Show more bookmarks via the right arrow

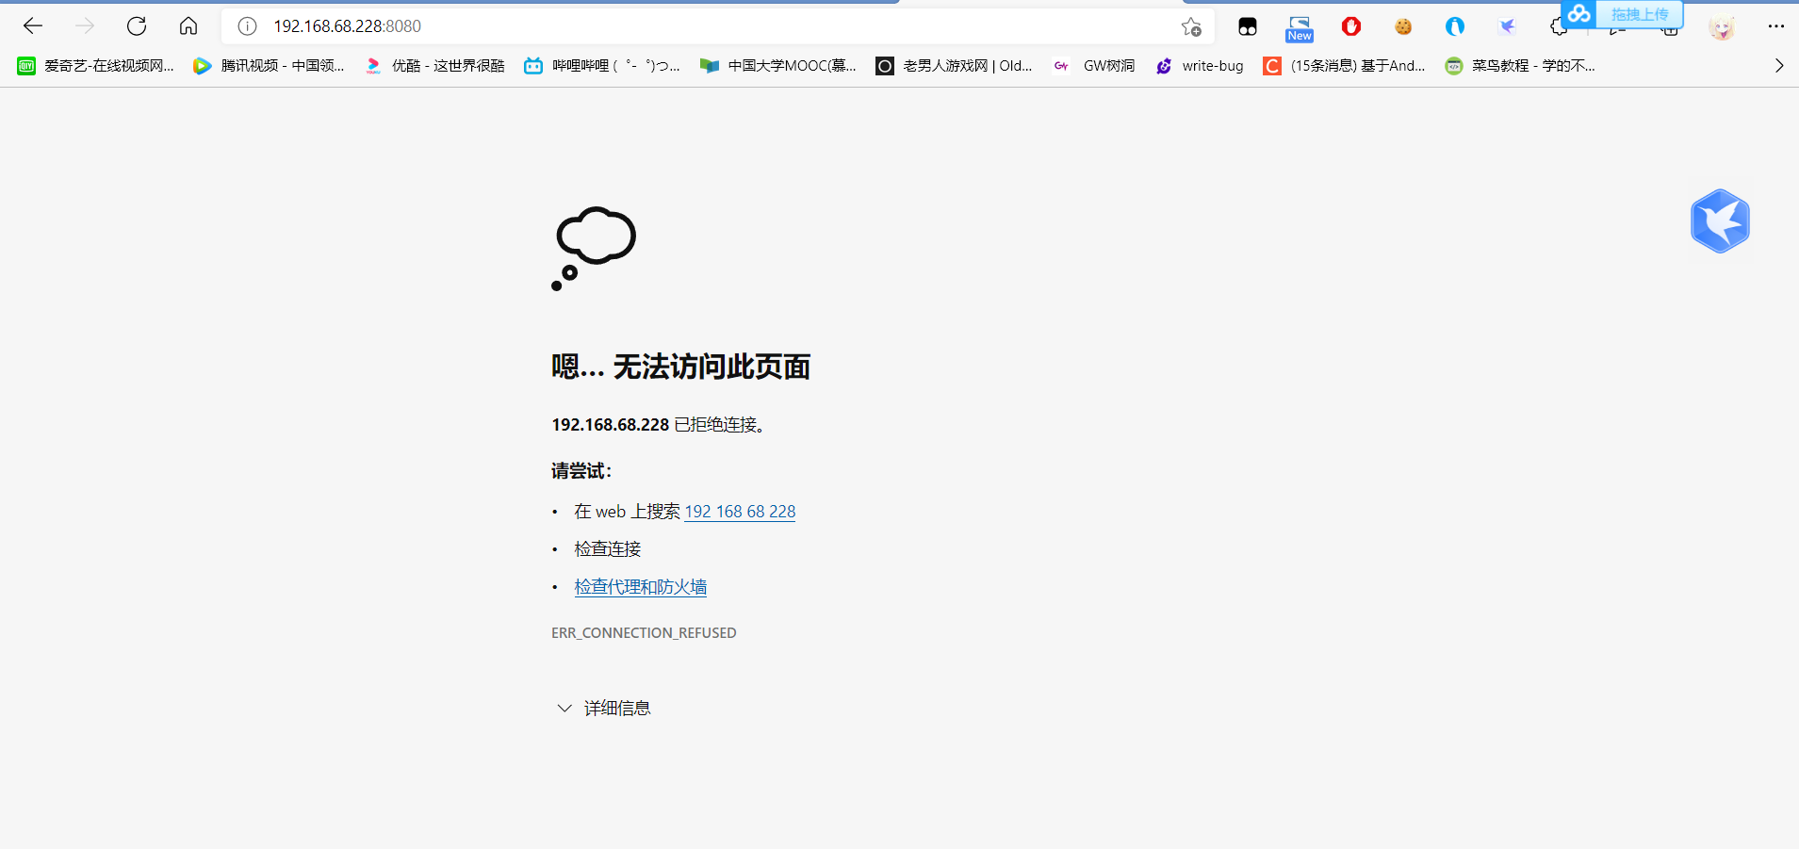click(x=1780, y=66)
